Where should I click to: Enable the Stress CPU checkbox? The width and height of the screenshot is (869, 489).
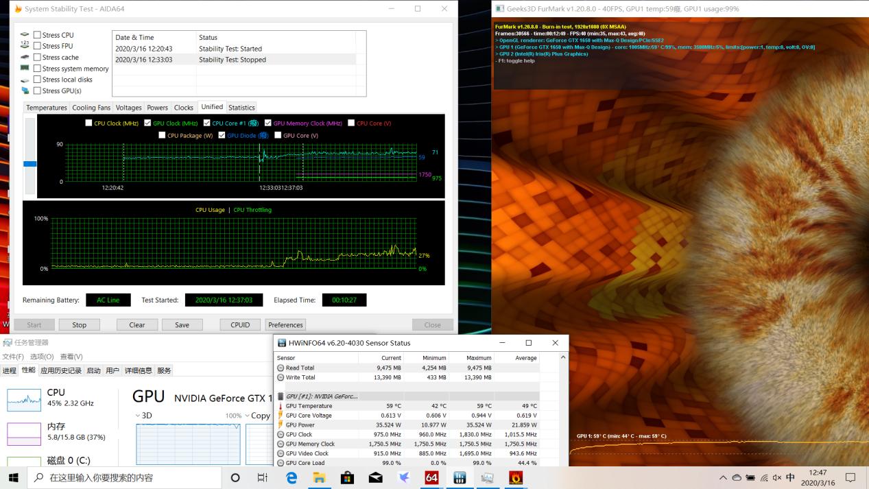38,35
